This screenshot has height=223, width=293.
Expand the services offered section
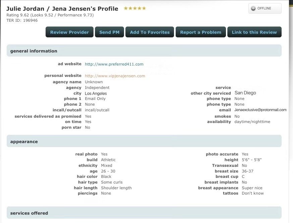click(x=29, y=213)
